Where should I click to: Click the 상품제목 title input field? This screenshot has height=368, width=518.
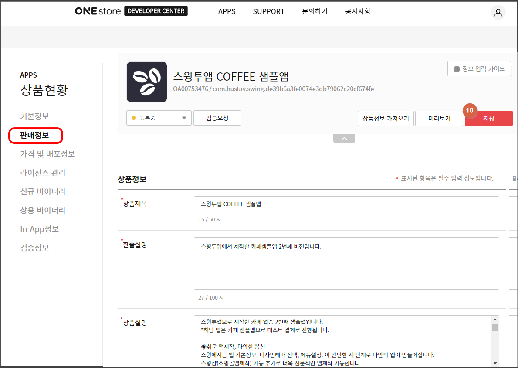tap(346, 203)
